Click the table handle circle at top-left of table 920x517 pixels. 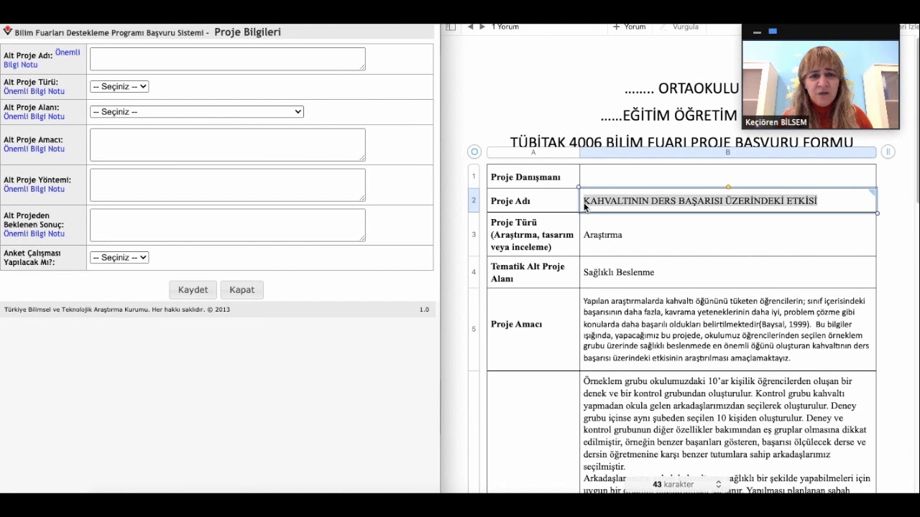click(x=474, y=152)
